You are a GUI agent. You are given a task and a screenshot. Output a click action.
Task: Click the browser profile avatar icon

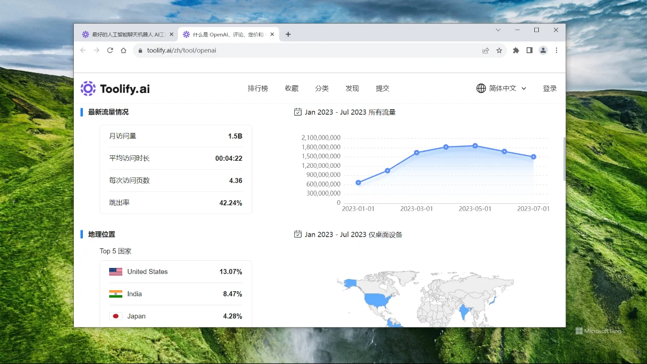click(542, 50)
